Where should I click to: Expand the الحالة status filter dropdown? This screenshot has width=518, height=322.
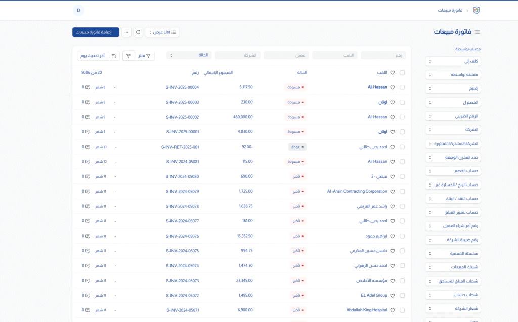(189, 55)
